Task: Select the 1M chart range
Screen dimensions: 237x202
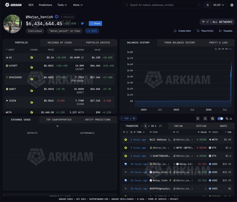Action: click(x=223, y=49)
